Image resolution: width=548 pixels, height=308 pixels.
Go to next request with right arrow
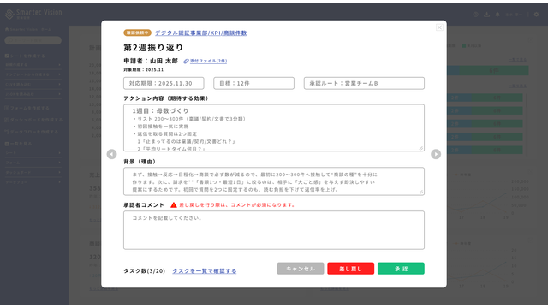tap(436, 154)
